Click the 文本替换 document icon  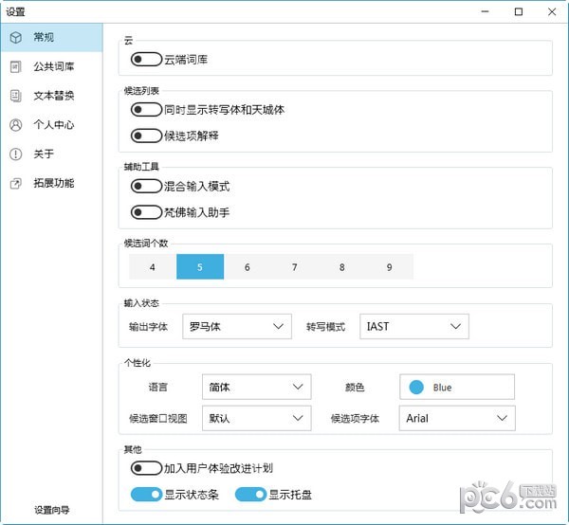tap(15, 96)
